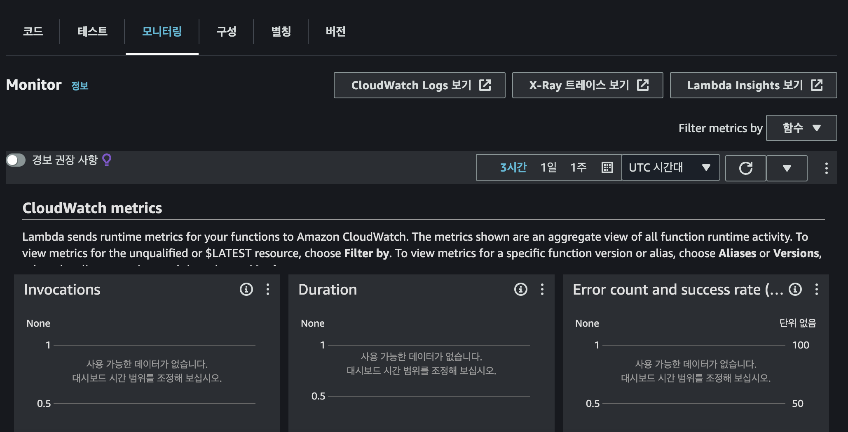Click the 단위 없음 axis label
The width and height of the screenshot is (848, 432).
click(x=798, y=323)
